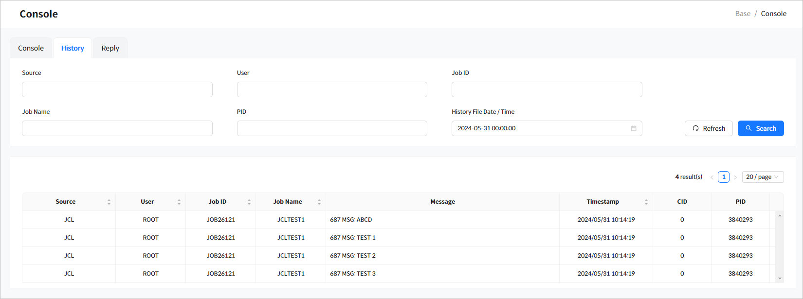Image resolution: width=803 pixels, height=299 pixels.
Task: Sort table by Timestamp column
Action: [646, 202]
